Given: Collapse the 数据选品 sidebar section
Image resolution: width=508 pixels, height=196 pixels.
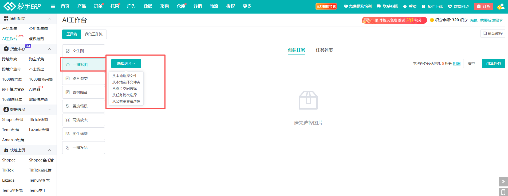Looking at the screenshot, I should [49, 110].
